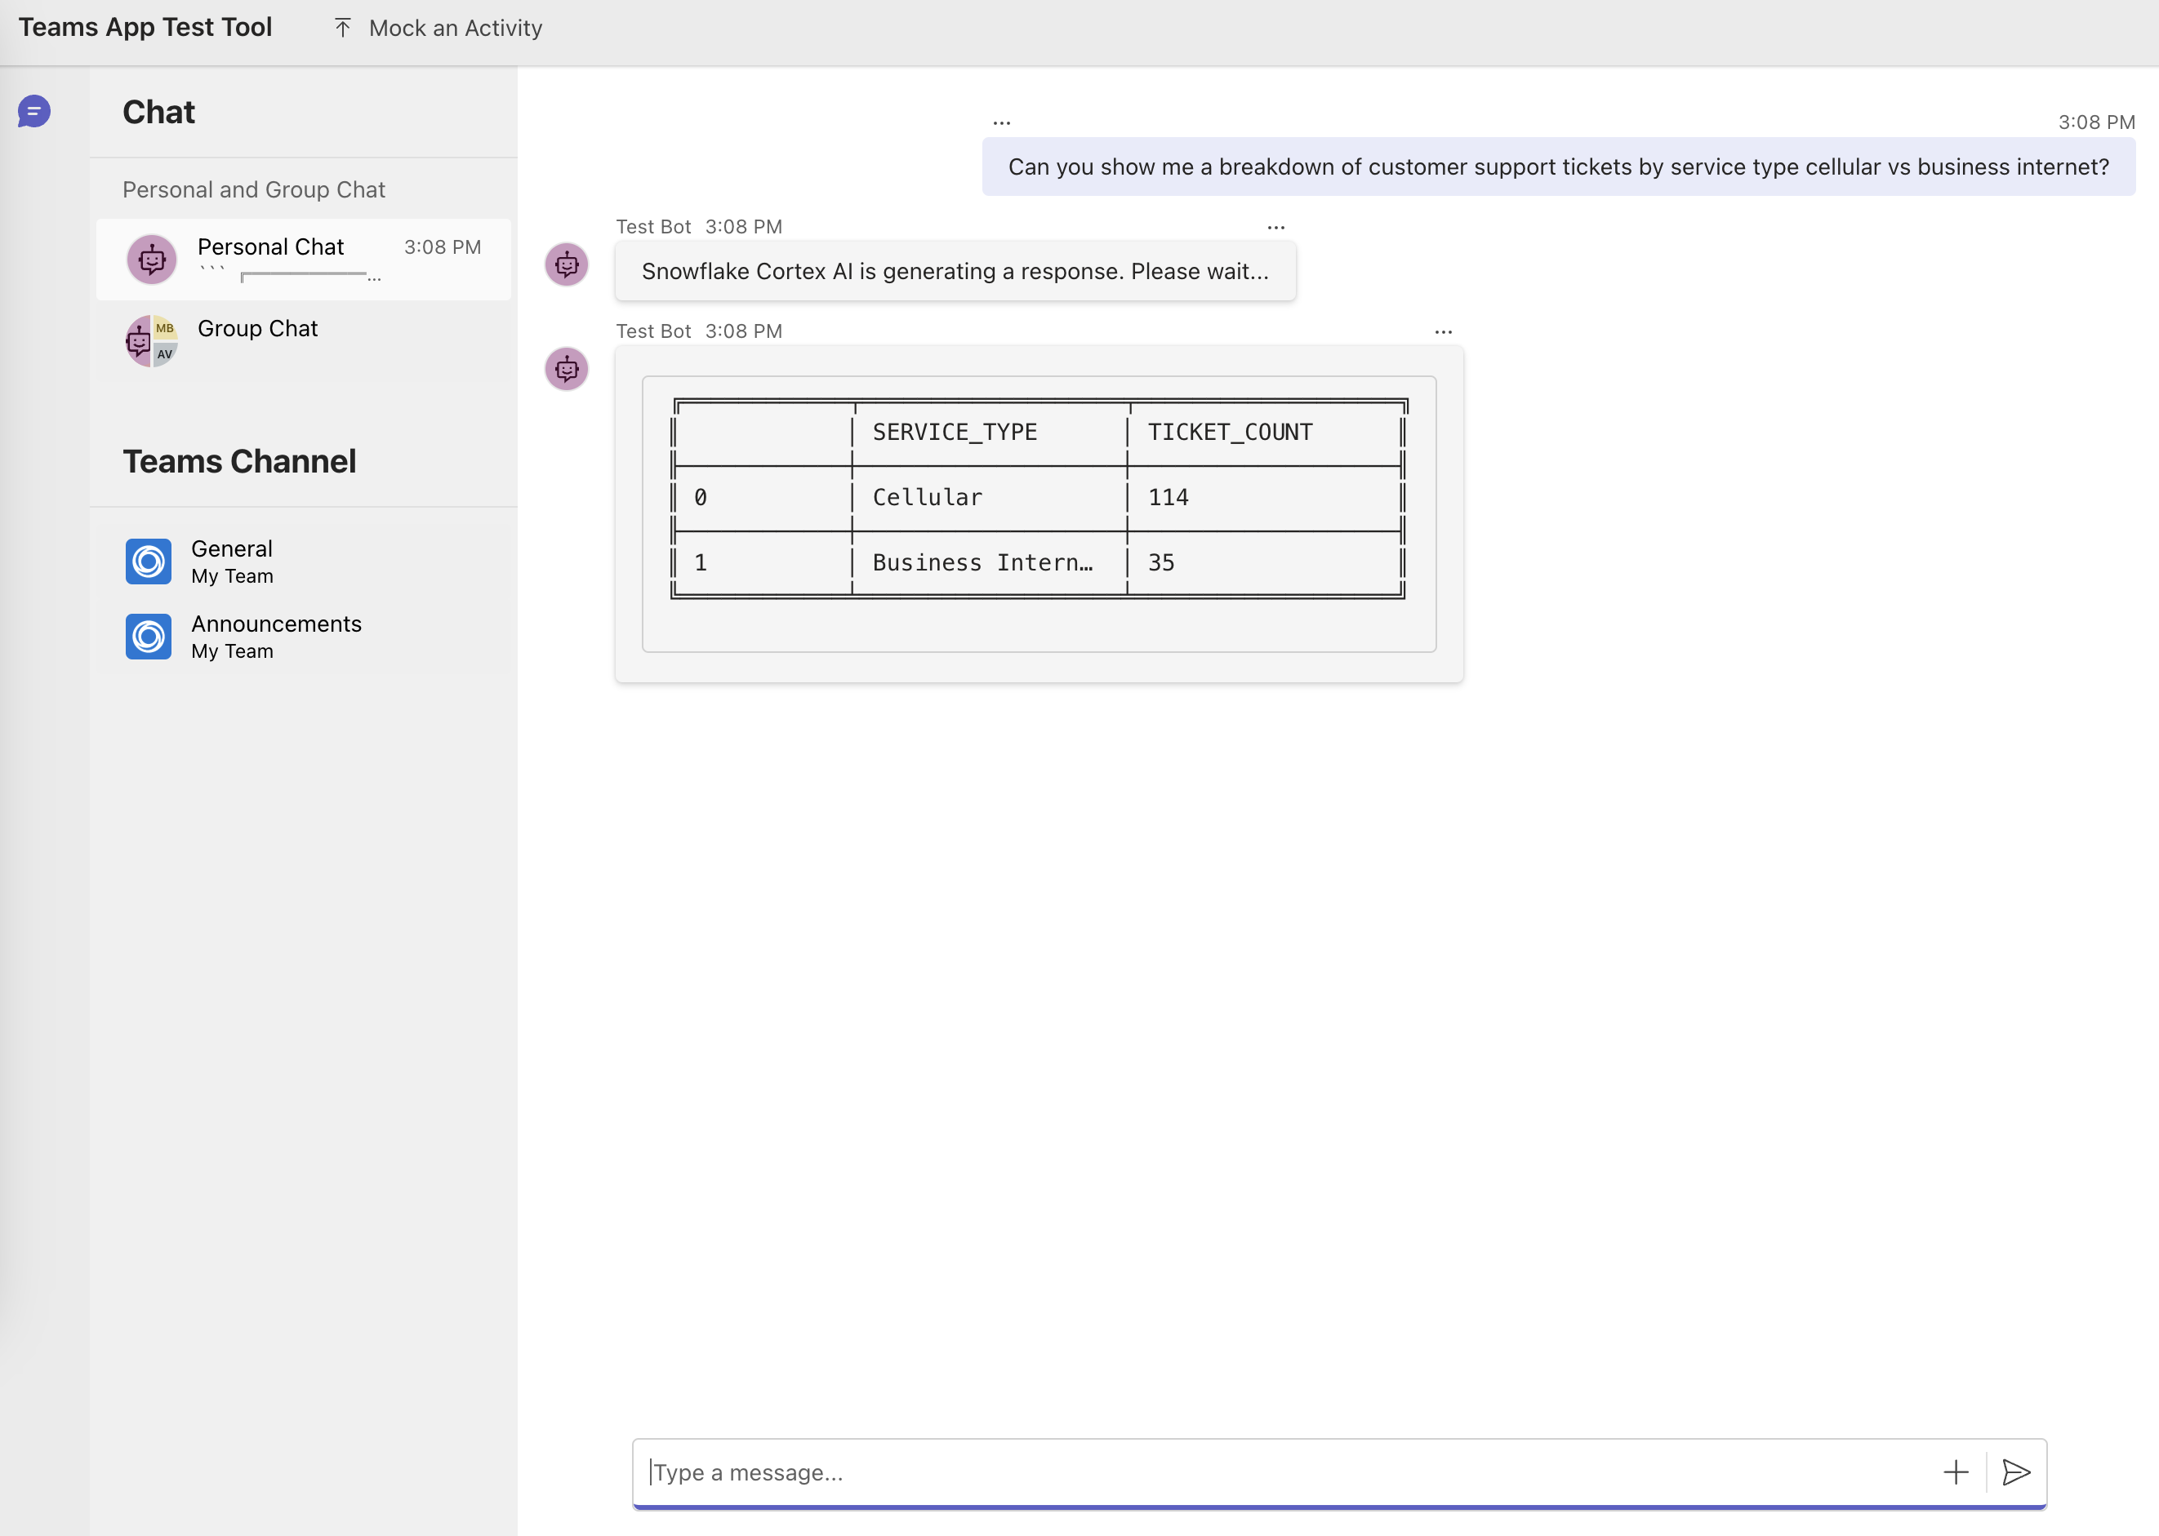This screenshot has width=2159, height=1536.
Task: Click the Personal Chat bot avatar
Action: pos(151,260)
